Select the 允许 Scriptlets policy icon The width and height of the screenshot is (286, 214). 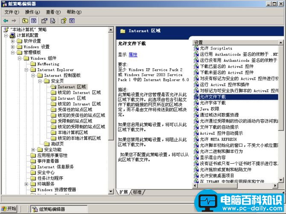point(196,48)
